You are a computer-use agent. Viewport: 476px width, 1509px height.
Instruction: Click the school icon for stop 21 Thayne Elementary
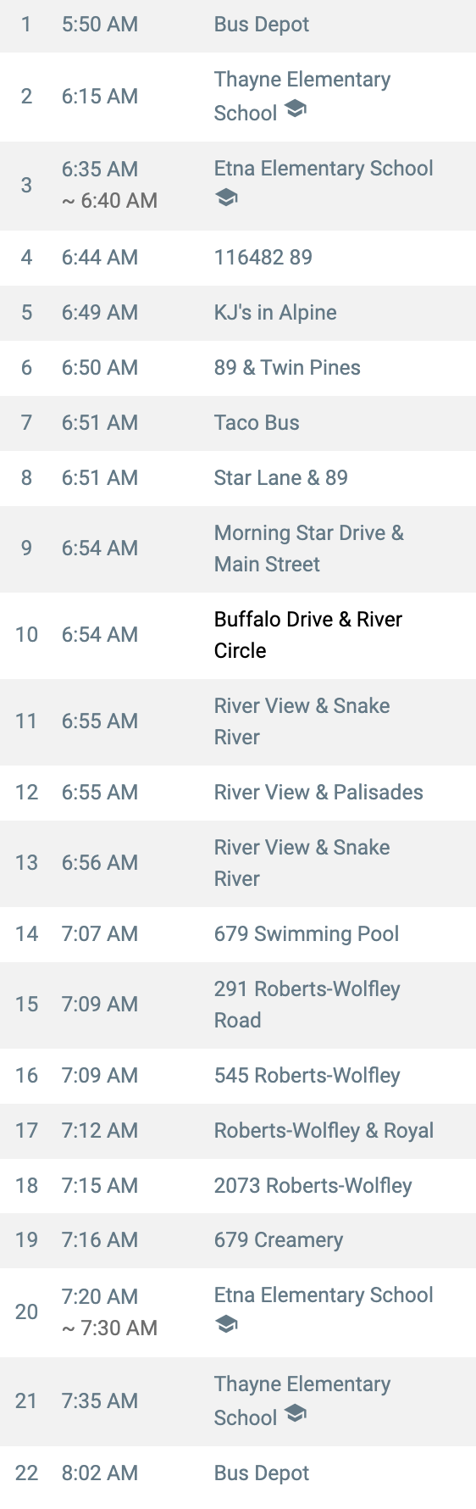coord(295,1414)
